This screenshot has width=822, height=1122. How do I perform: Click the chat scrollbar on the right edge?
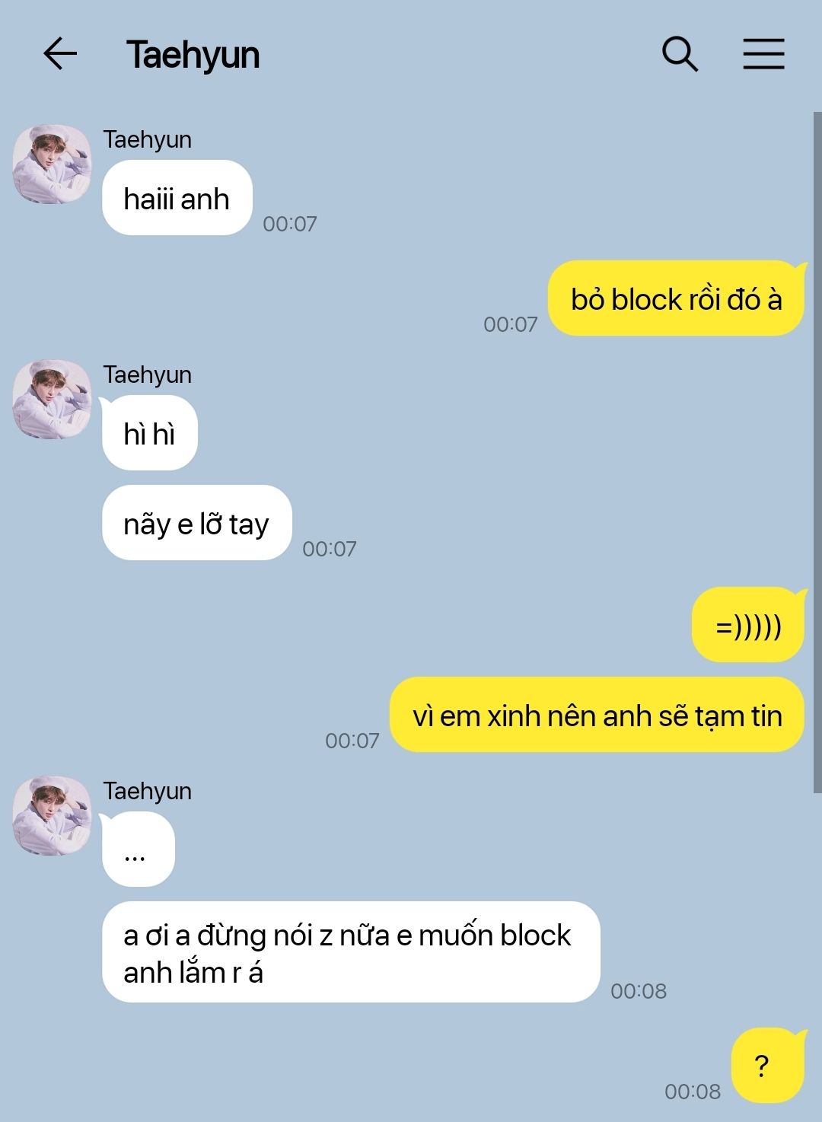[x=817, y=453]
